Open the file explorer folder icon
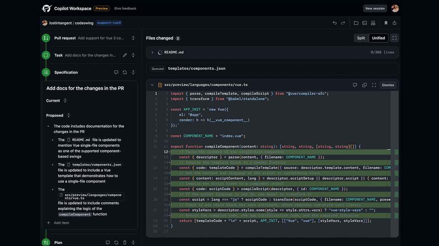 (x=356, y=23)
